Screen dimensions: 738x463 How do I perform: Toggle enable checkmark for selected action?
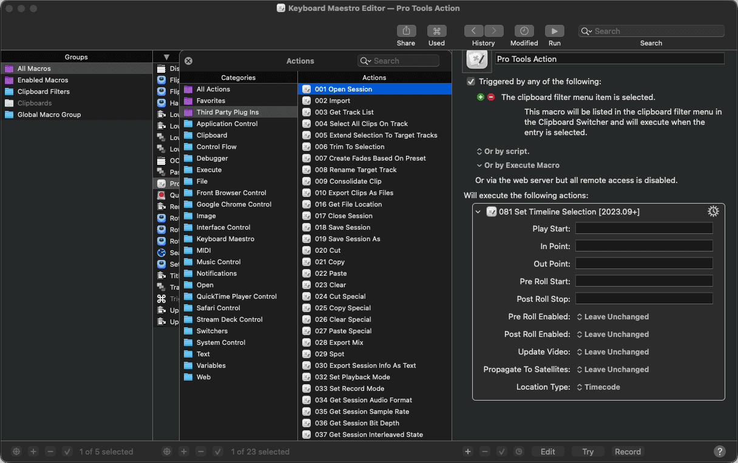(x=501, y=451)
